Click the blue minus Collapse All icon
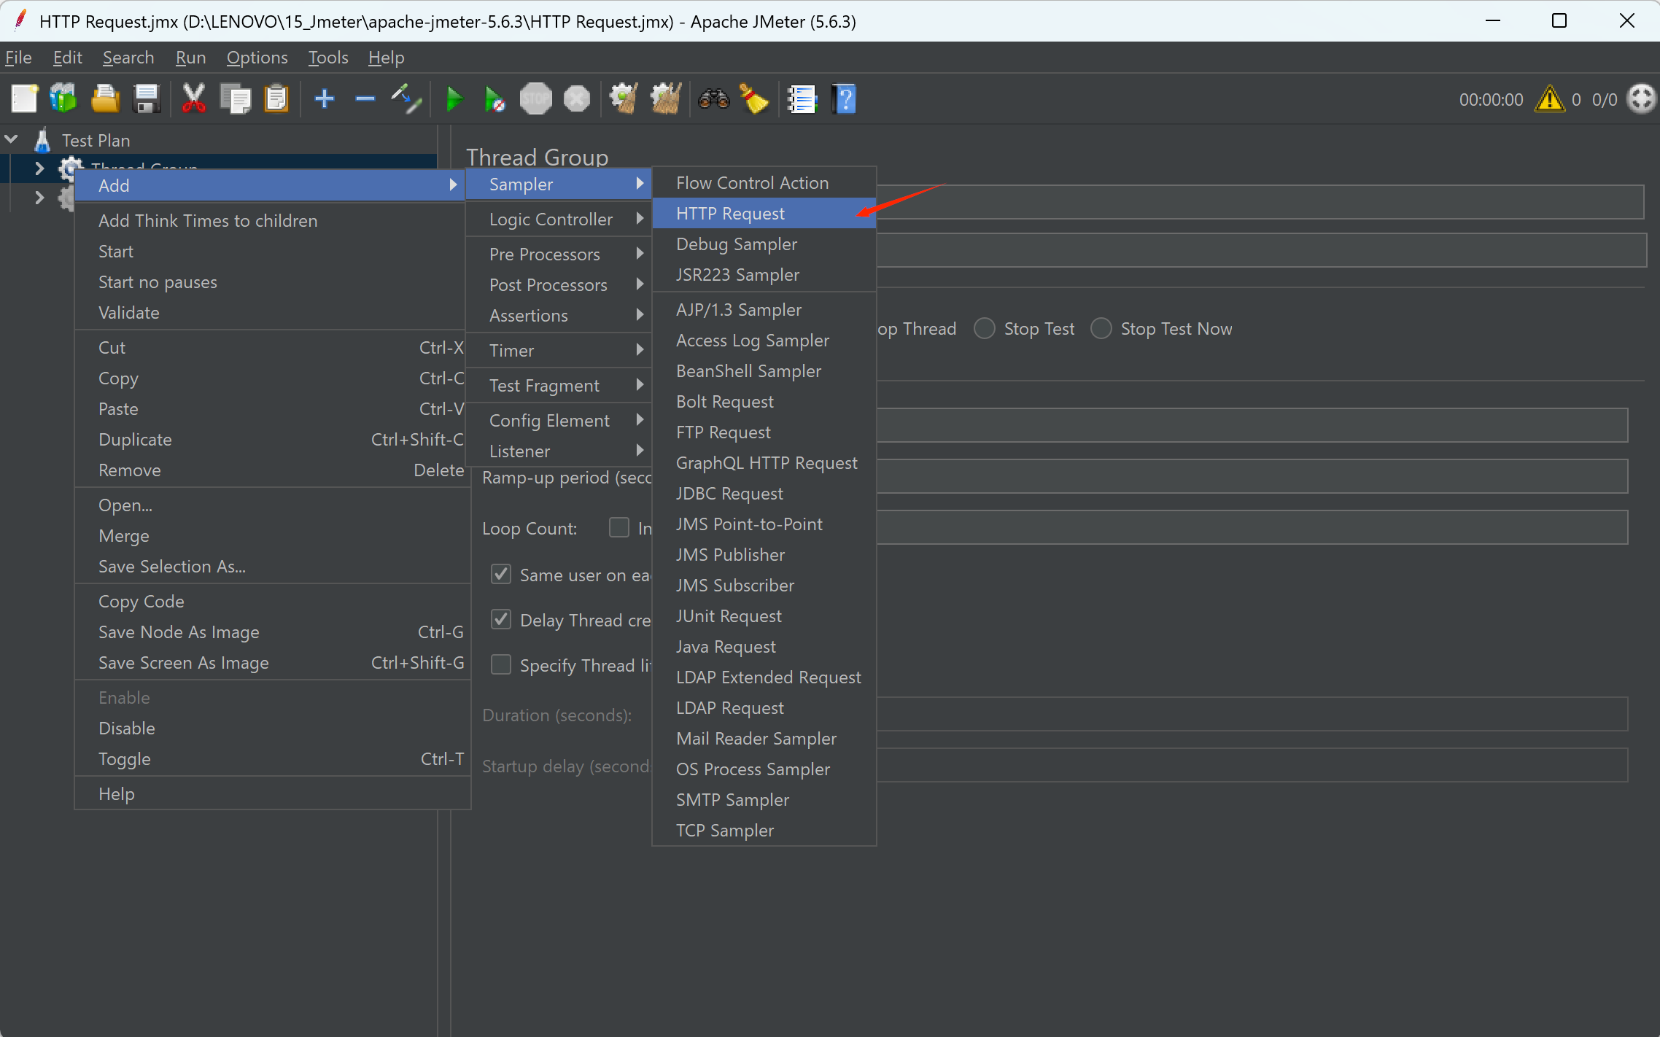 365,98
